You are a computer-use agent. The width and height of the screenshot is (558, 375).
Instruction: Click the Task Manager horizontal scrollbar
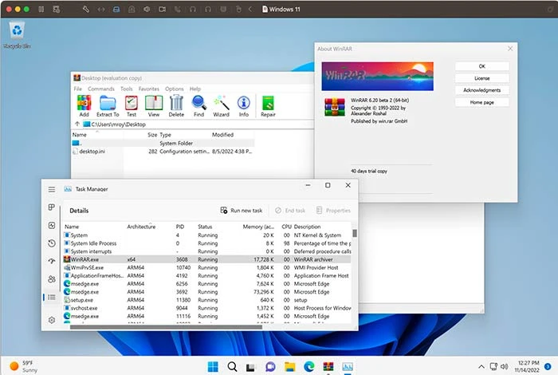point(166,327)
